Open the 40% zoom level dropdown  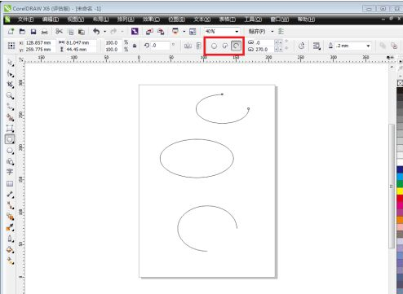[x=237, y=32]
